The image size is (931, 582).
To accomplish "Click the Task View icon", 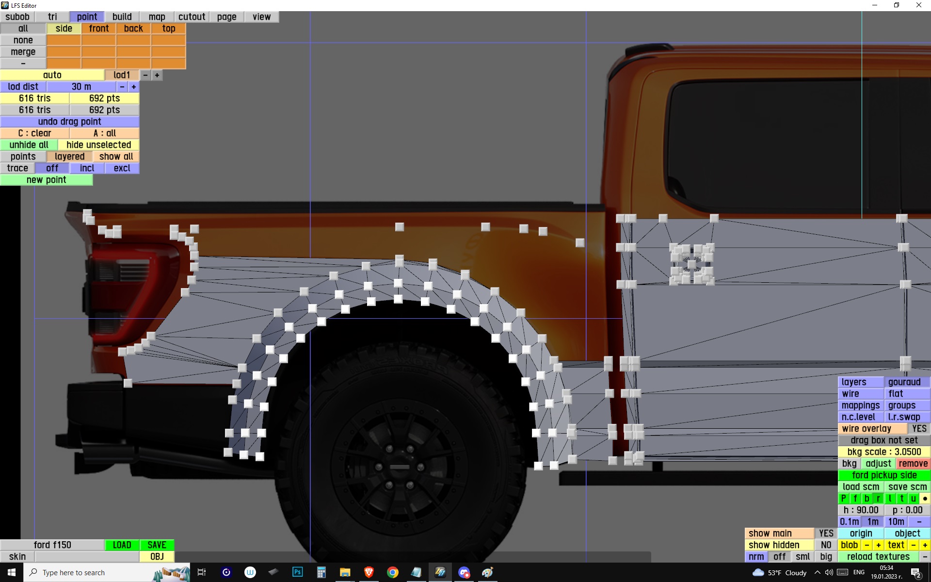I will [202, 572].
